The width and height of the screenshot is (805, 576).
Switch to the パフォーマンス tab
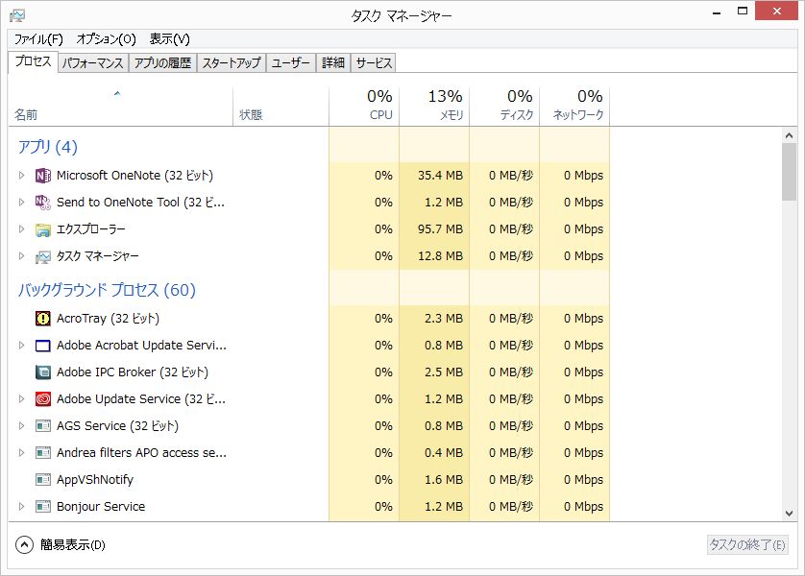pyautogui.click(x=93, y=63)
